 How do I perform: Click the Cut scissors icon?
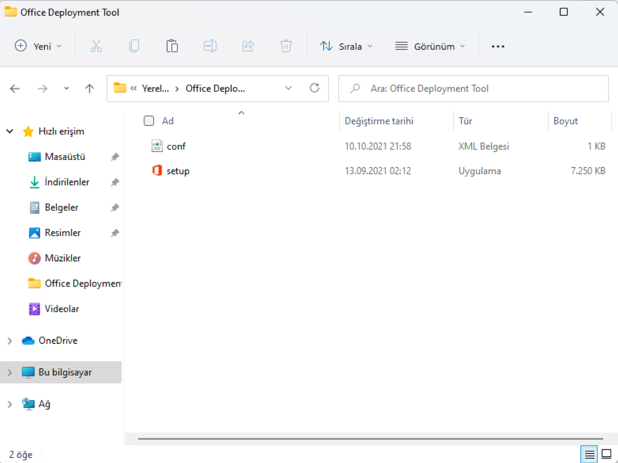click(96, 46)
